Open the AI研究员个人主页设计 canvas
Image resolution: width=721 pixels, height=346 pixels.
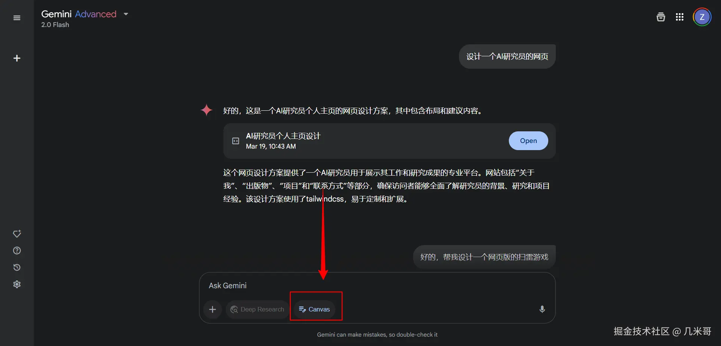528,141
